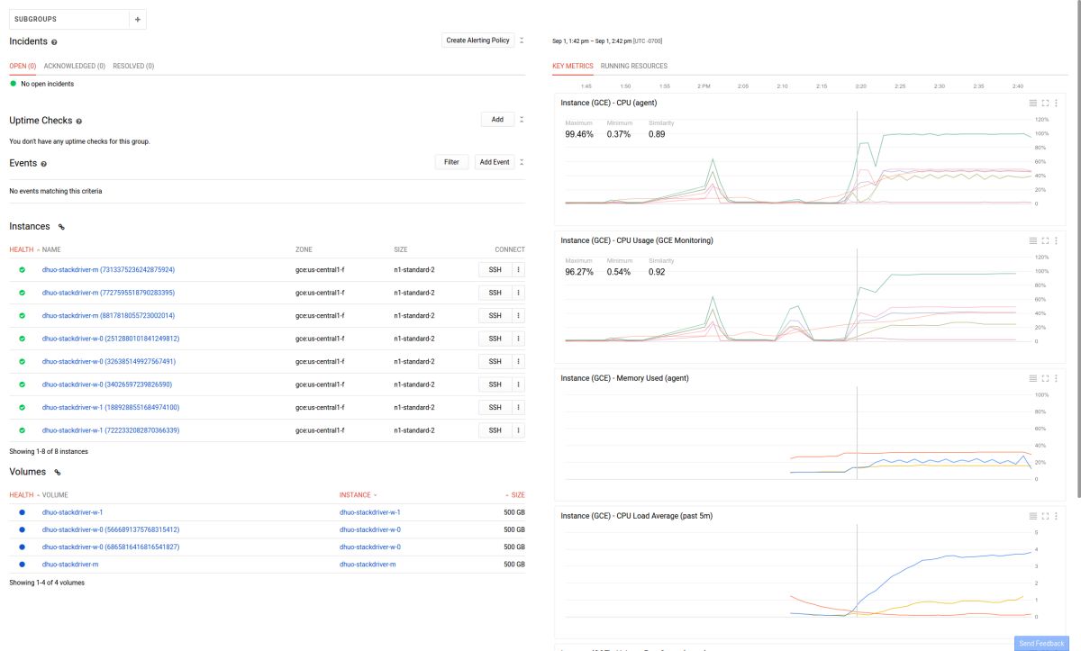Open more options for CPU Usage chart
Viewport: 1081px width, 651px height.
coord(1058,240)
